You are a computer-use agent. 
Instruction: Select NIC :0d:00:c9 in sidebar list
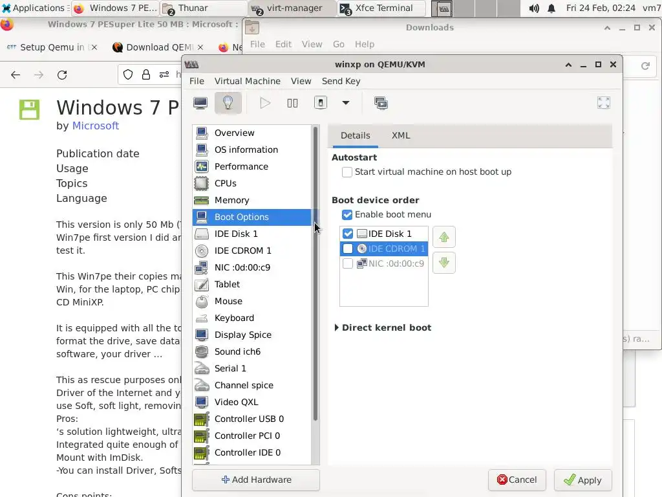coord(252,267)
